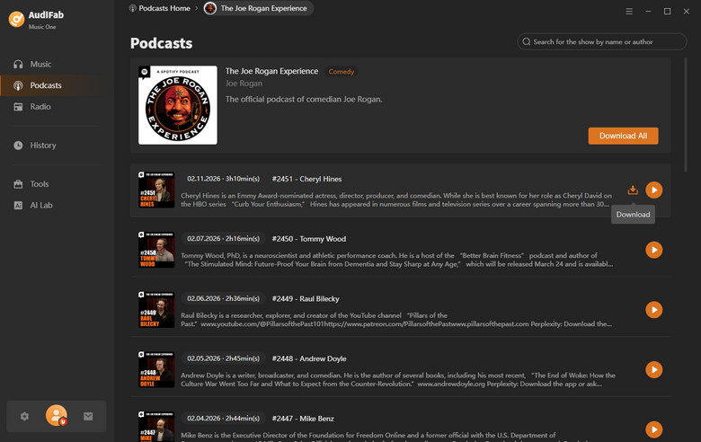Click the Tools toolbox icon
Screen dimensions: 701x442
click(x=18, y=184)
